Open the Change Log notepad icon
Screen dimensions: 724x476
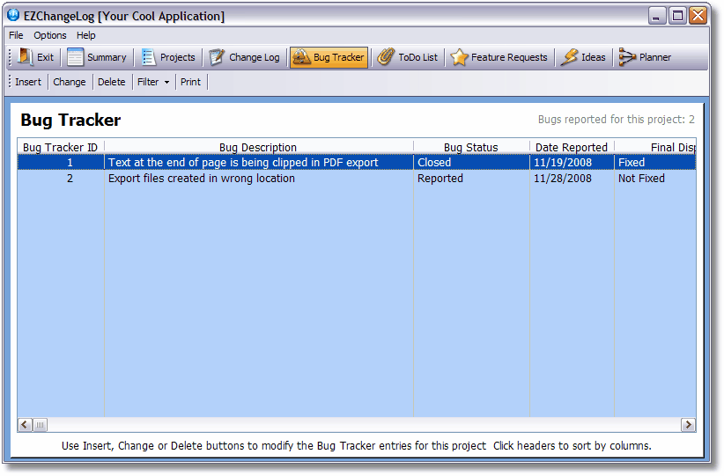218,57
